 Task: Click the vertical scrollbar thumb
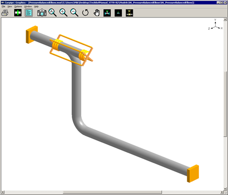click(x=225, y=104)
